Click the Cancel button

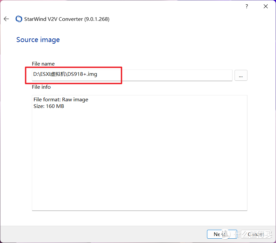(x=256, y=234)
